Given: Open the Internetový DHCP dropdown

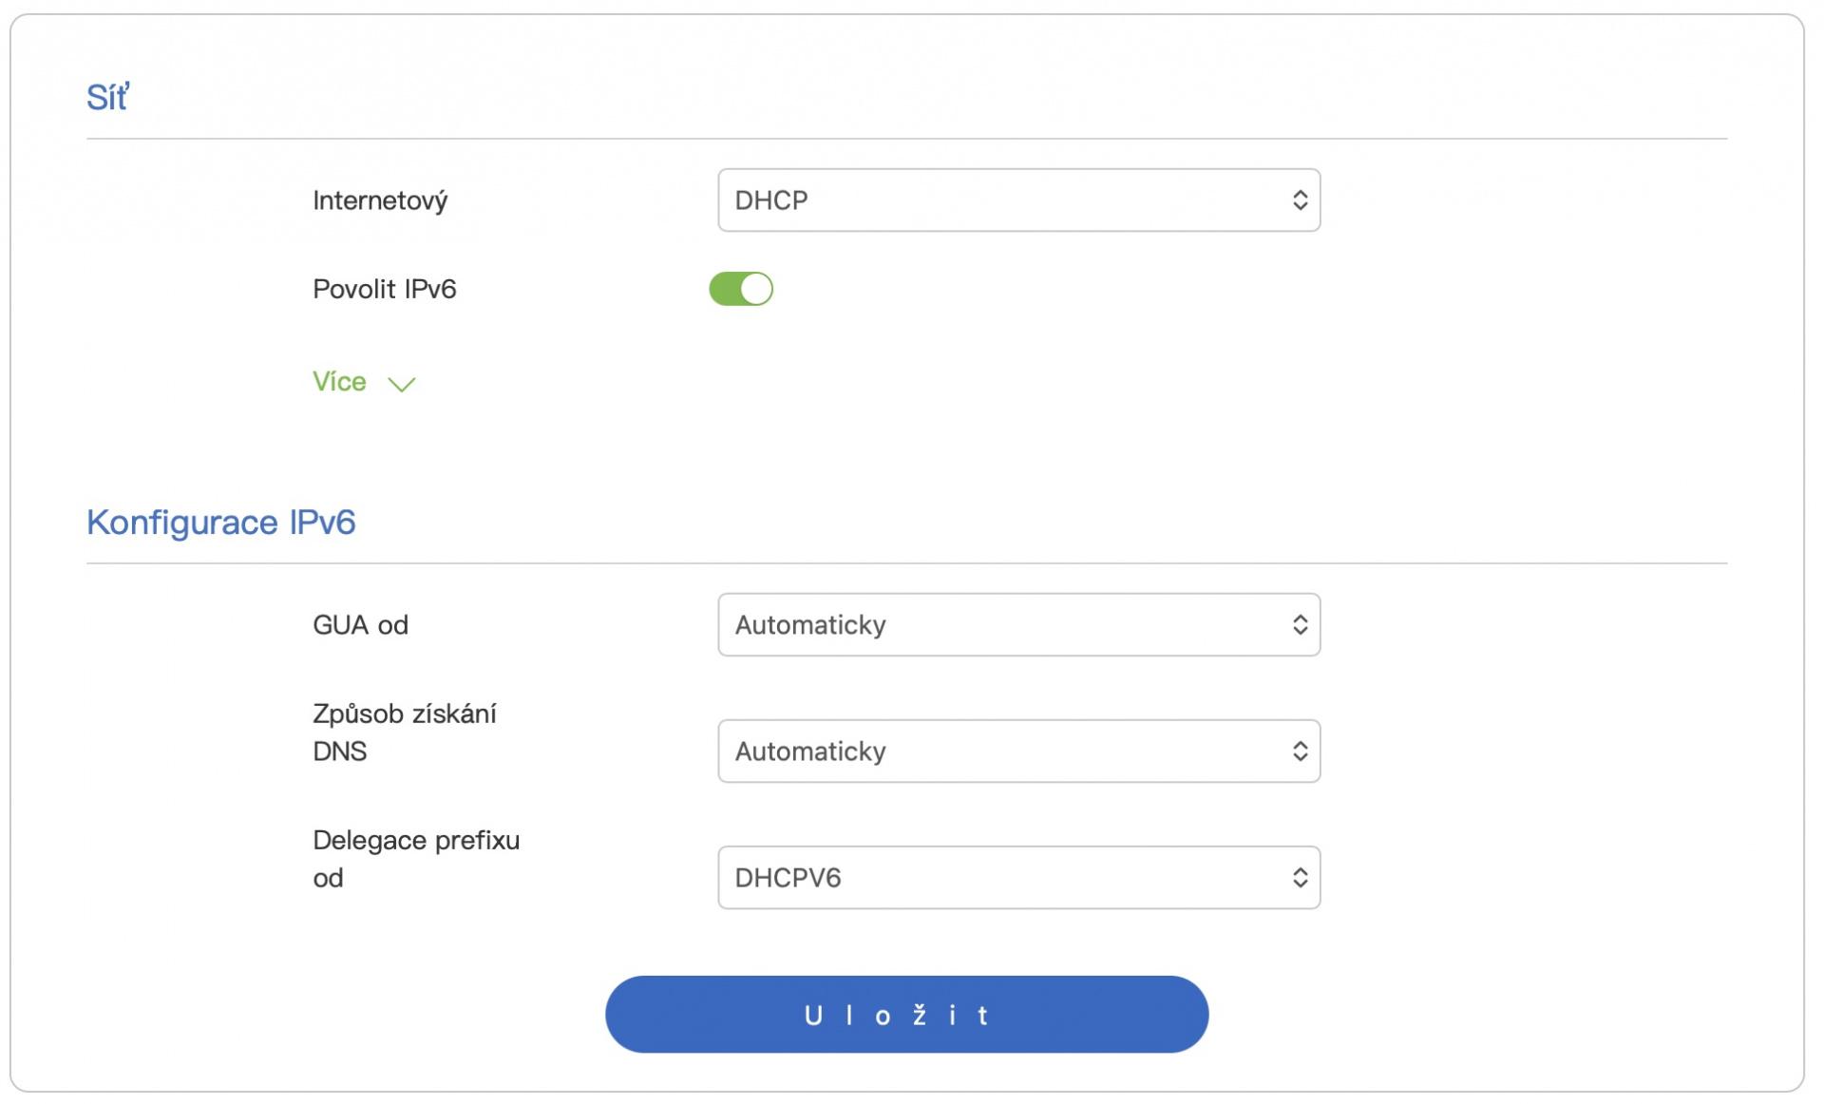Looking at the screenshot, I should pos(997,200).
